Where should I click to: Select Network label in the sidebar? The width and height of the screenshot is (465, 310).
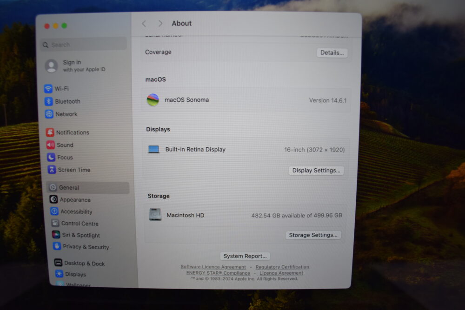click(66, 114)
